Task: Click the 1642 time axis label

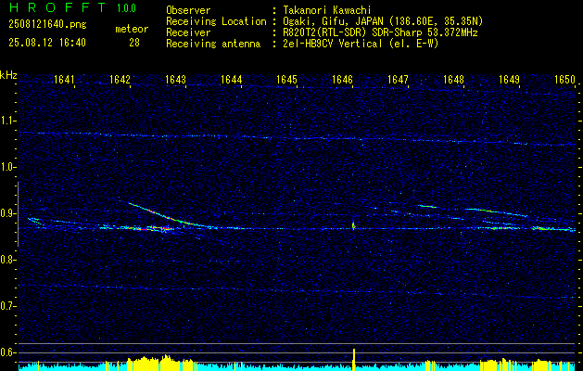Action: tap(120, 80)
